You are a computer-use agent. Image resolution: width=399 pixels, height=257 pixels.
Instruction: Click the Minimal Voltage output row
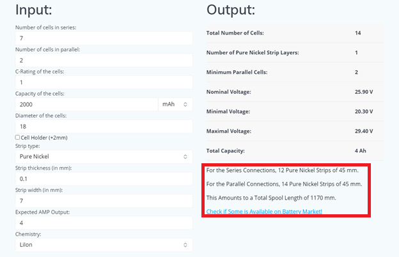pyautogui.click(x=293, y=112)
